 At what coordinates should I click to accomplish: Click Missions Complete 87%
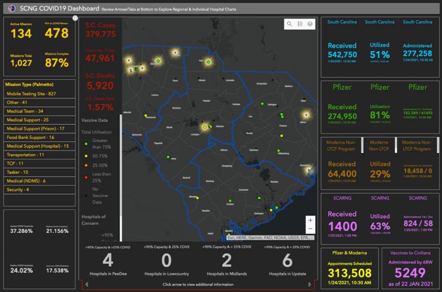click(56, 63)
